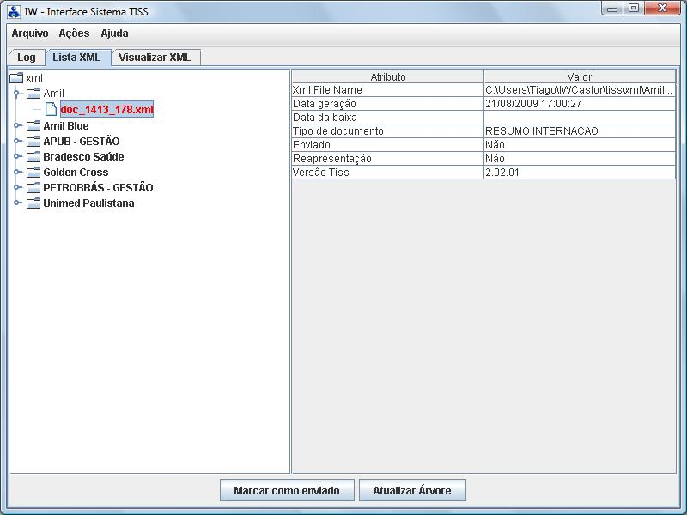The height and width of the screenshot is (515, 687).
Task: Select the Amil tree label
Action: 53,94
